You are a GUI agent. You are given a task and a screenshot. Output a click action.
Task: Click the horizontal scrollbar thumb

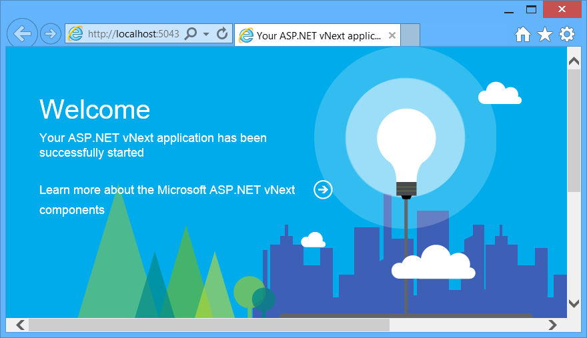coord(209,325)
